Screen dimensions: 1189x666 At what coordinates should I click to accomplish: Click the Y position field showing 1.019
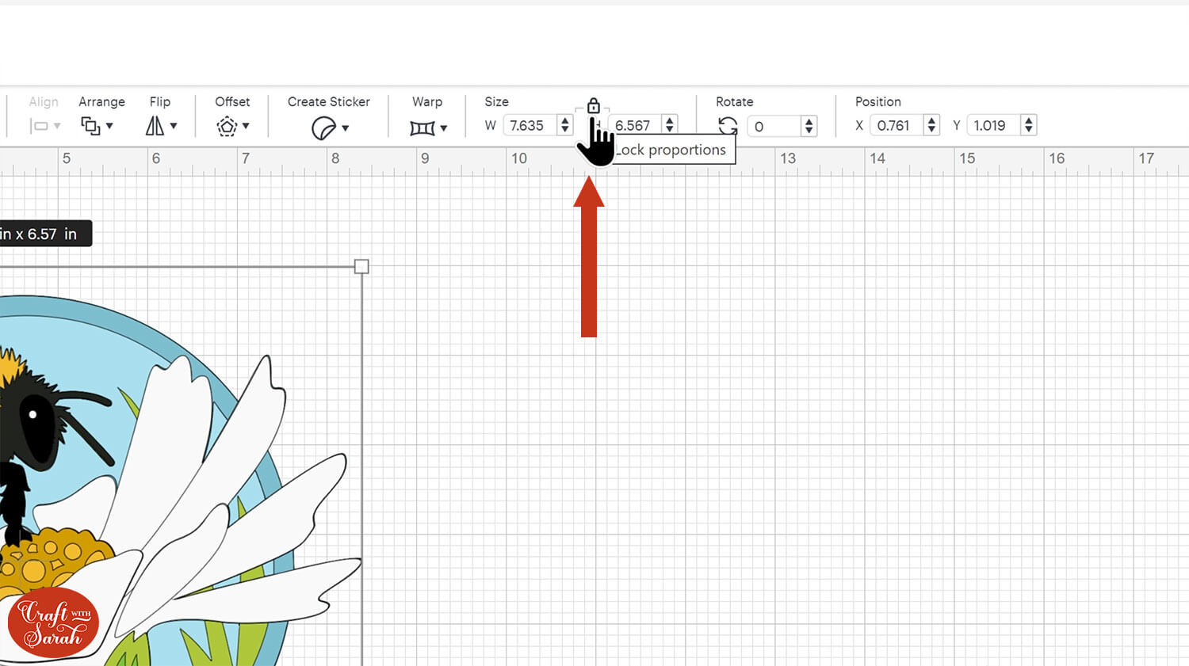994,125
